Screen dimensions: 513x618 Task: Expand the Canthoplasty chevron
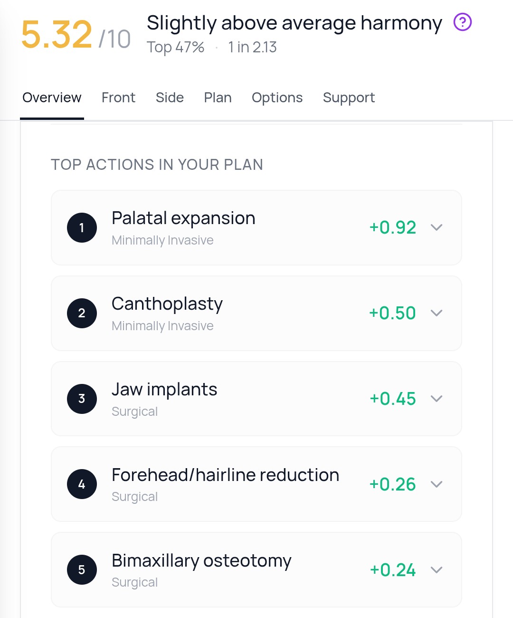(x=437, y=313)
